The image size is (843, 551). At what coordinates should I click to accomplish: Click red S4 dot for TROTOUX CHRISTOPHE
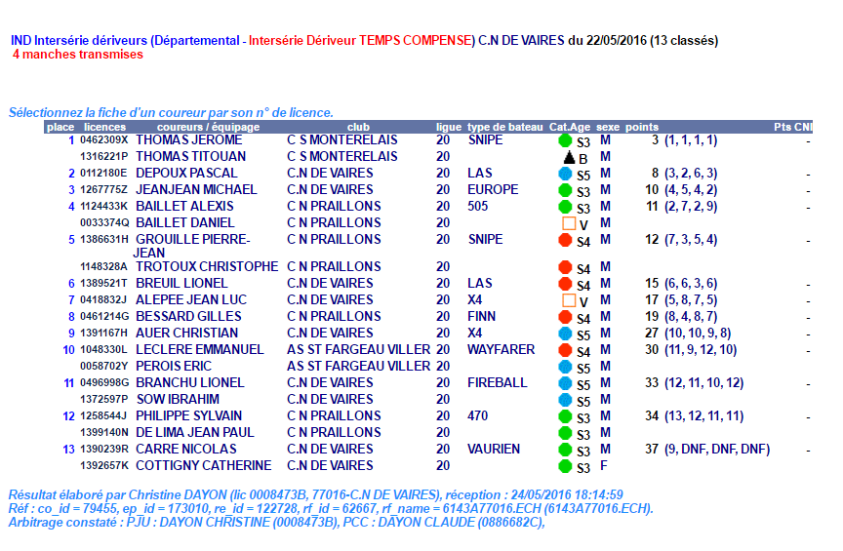(x=565, y=267)
